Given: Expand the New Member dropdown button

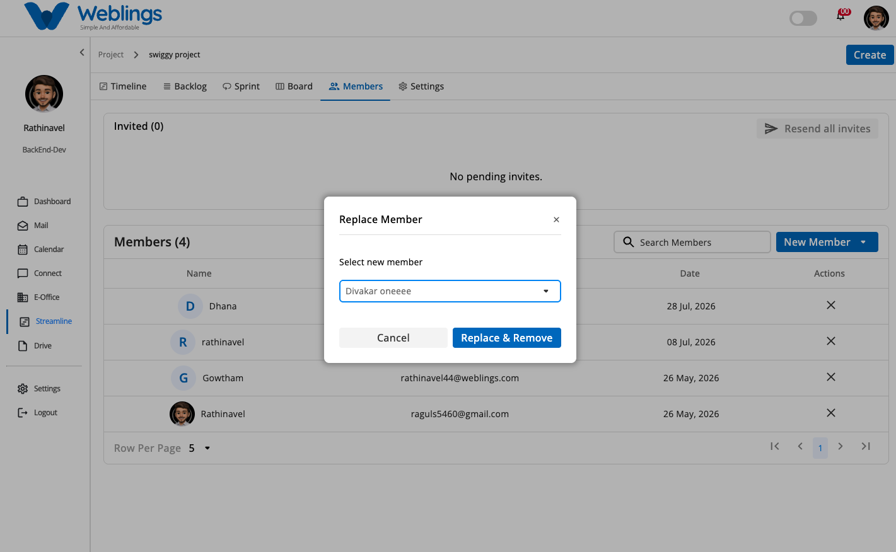Looking at the screenshot, I should 827,242.
